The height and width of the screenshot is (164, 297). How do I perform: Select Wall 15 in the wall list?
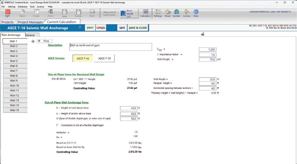pos(15,110)
